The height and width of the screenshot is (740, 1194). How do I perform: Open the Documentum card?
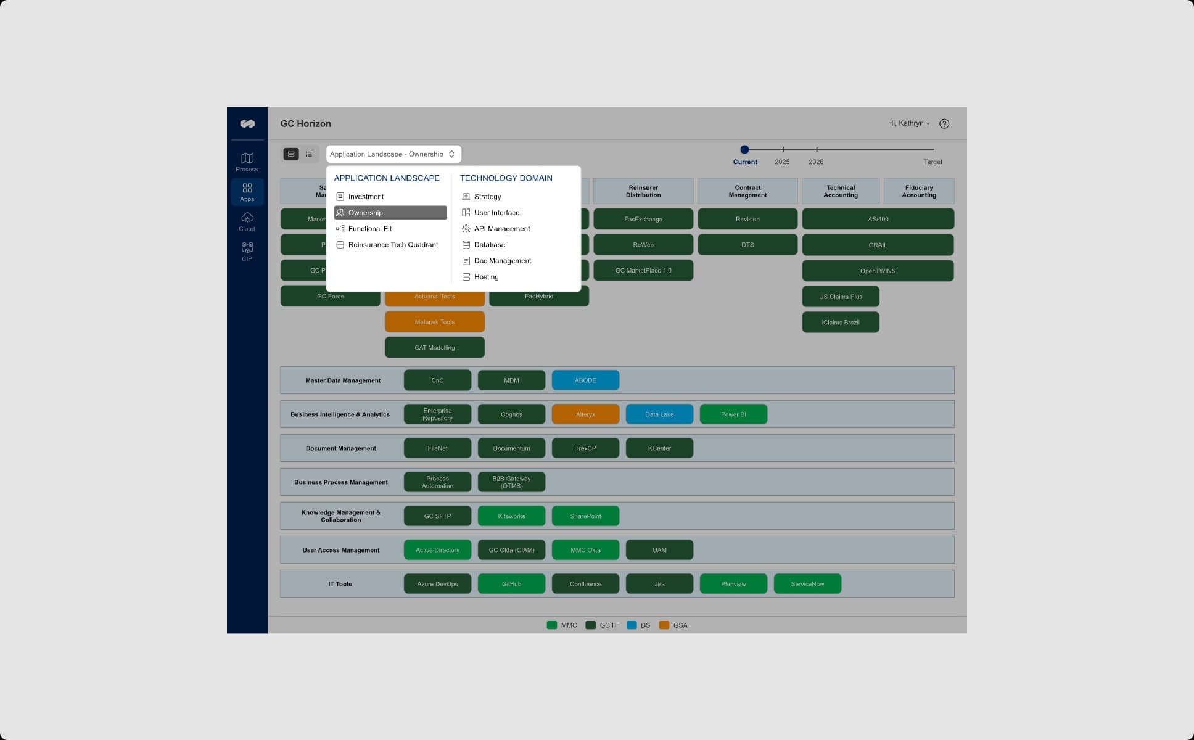(x=511, y=448)
